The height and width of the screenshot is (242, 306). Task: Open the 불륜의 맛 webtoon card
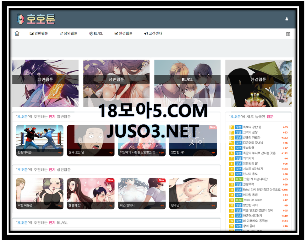90,194
